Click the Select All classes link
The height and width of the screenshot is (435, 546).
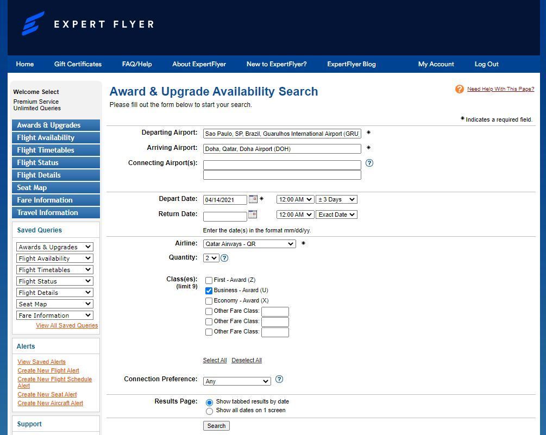tap(215, 360)
